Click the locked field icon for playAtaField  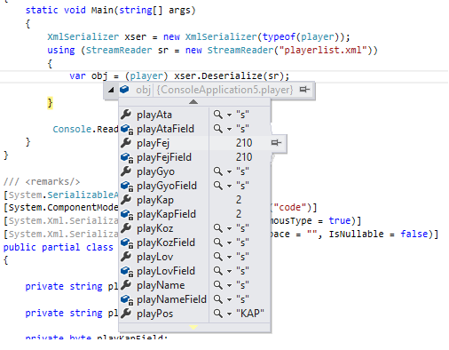pyautogui.click(x=127, y=129)
